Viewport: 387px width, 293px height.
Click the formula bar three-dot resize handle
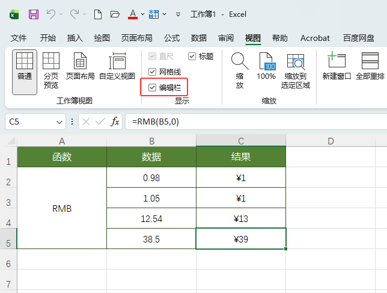coord(72,122)
